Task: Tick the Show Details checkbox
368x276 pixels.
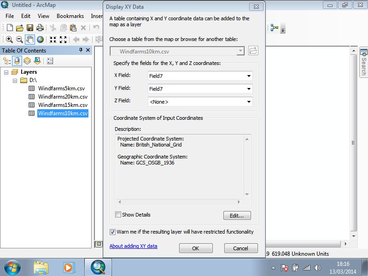Action: (118, 215)
